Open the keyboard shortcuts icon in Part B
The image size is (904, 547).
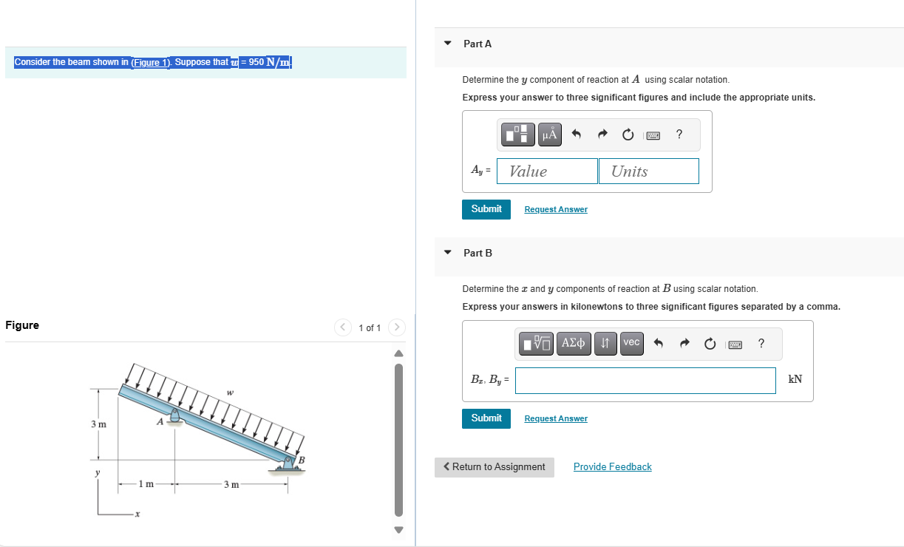click(735, 343)
